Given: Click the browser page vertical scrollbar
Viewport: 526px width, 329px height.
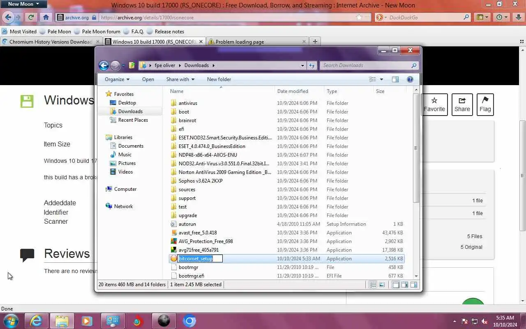Looking at the screenshot, I should [523, 175].
